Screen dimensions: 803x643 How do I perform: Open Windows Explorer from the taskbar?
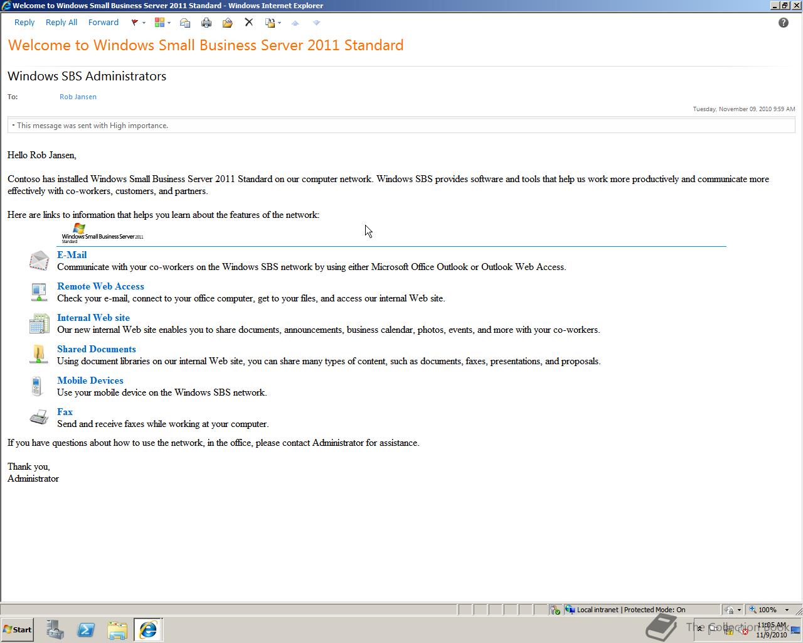coord(117,630)
